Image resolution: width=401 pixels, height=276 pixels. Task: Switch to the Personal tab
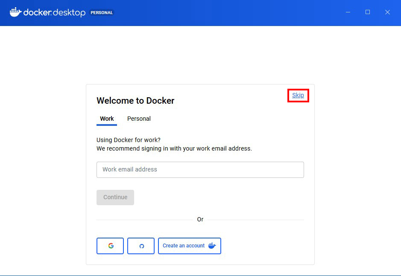[x=138, y=119]
